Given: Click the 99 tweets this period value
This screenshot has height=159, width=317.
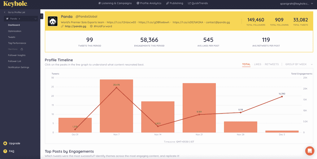Looking at the screenshot, I should click(x=89, y=40).
